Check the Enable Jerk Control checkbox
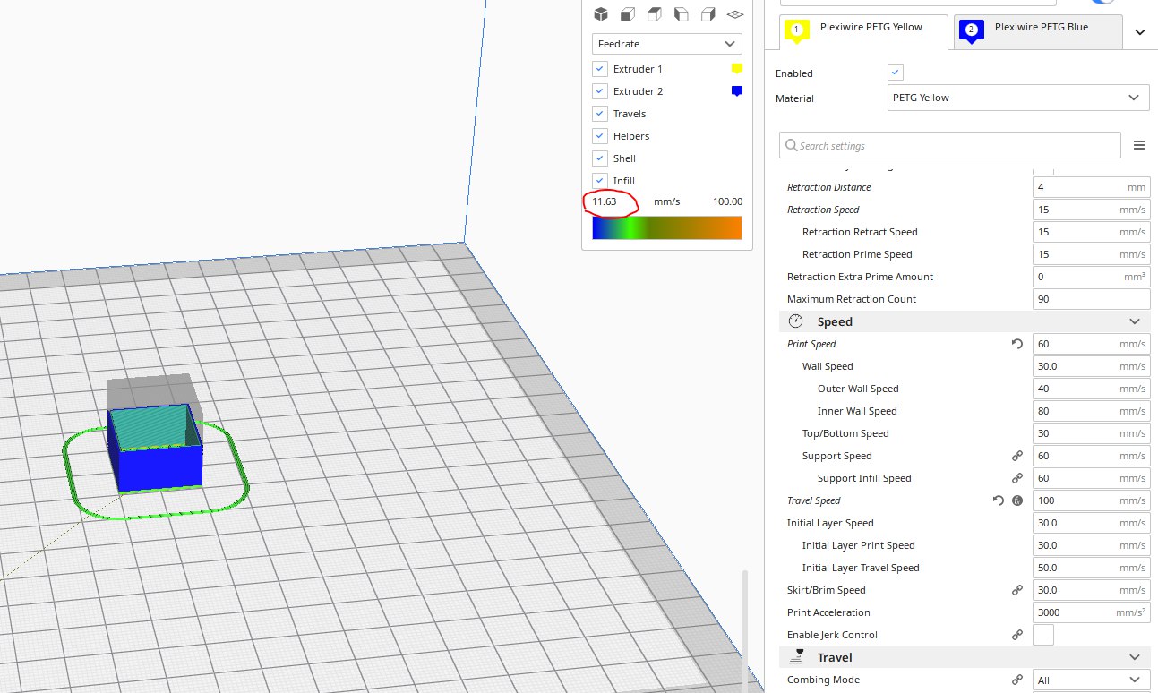1158x693 pixels. pyautogui.click(x=1043, y=635)
